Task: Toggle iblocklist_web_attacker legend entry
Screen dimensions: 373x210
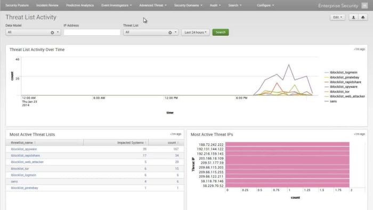Action: (345, 96)
